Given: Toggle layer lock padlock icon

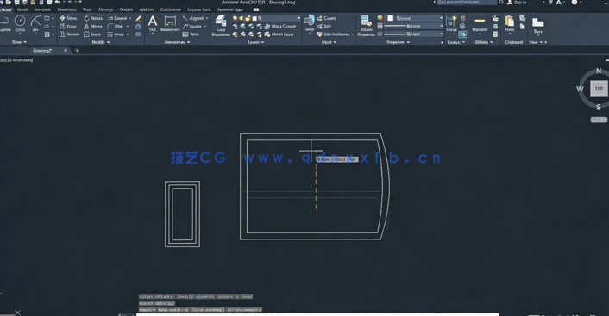Looking at the screenshot, I should pos(248,18).
